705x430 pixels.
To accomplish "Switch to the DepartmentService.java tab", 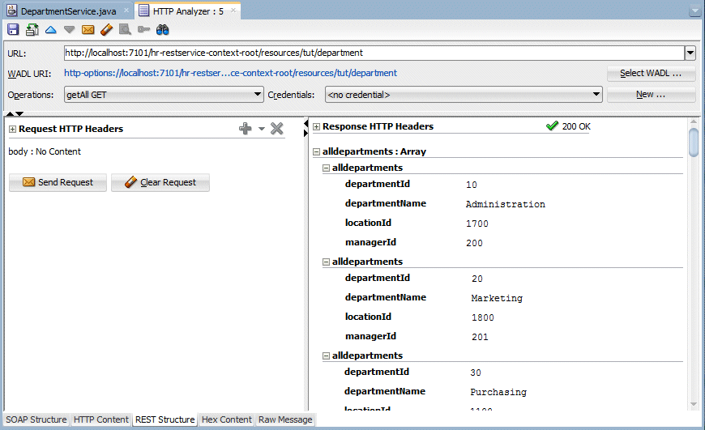I will 69,11.
